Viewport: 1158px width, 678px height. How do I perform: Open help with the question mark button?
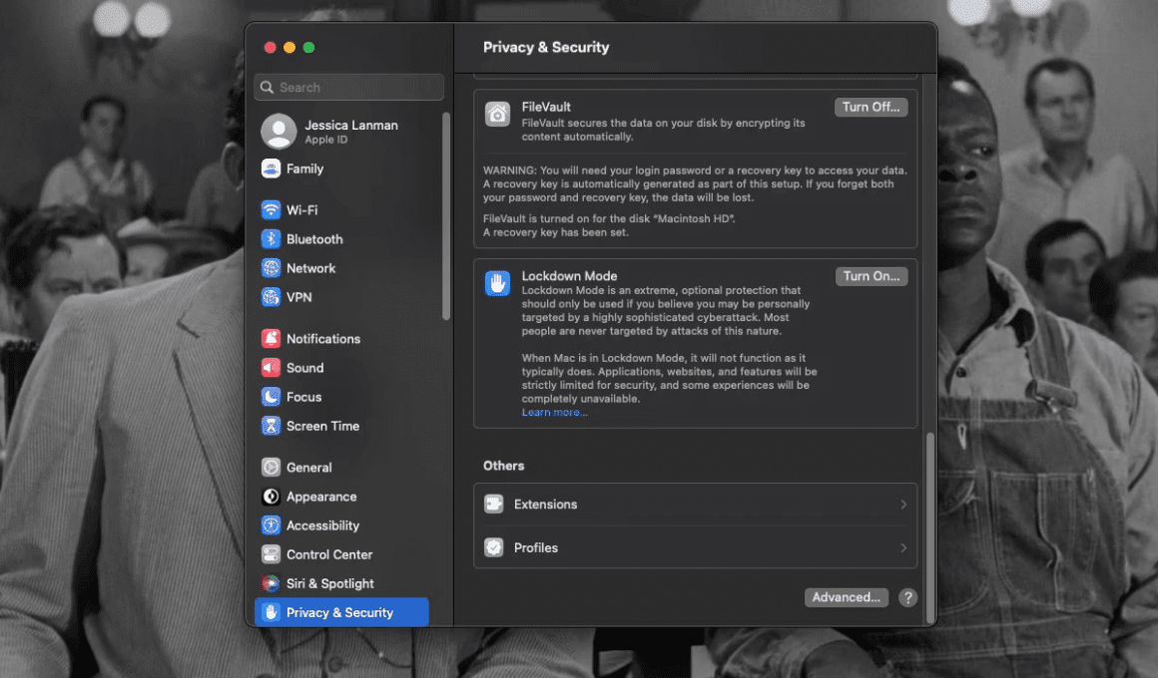click(x=907, y=597)
